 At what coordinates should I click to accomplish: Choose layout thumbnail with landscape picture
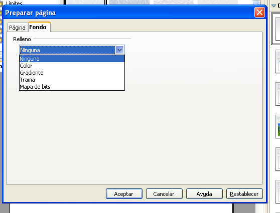278,127
